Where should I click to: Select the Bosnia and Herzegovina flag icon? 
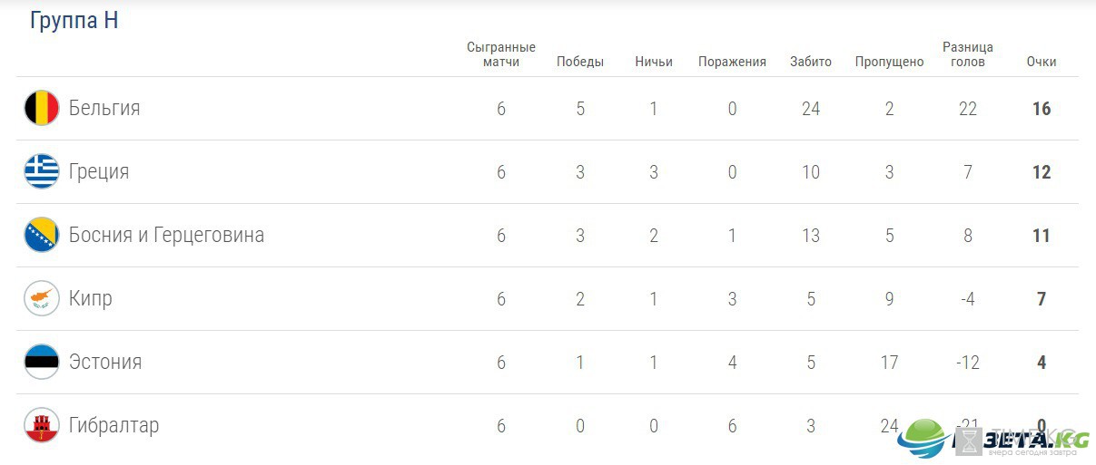(42, 236)
